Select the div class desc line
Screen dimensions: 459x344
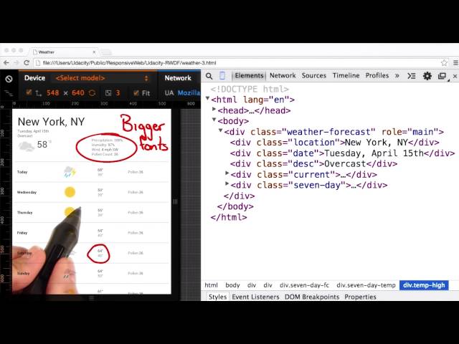[313, 164]
